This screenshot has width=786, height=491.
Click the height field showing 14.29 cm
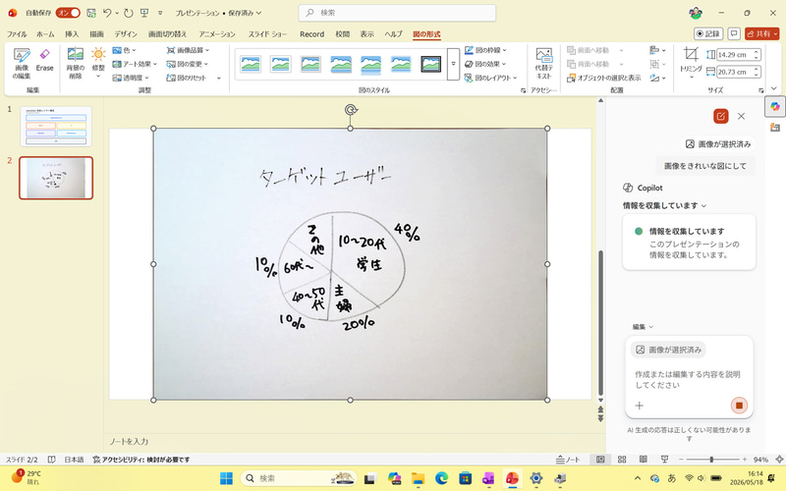pyautogui.click(x=735, y=55)
